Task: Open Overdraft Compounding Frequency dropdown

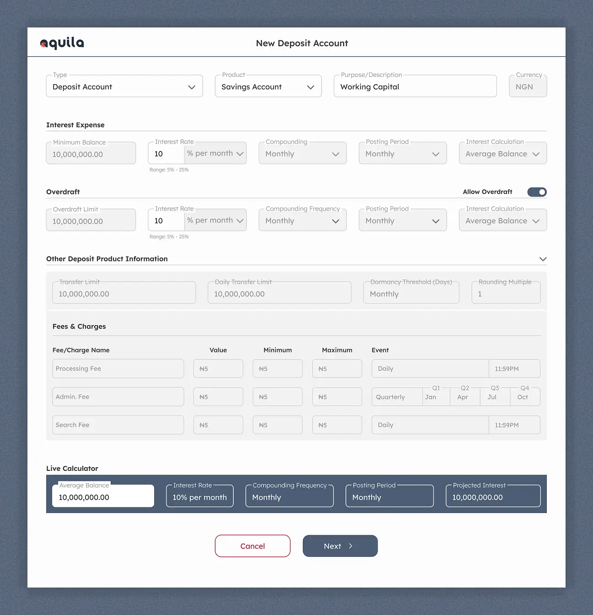Action: click(302, 220)
